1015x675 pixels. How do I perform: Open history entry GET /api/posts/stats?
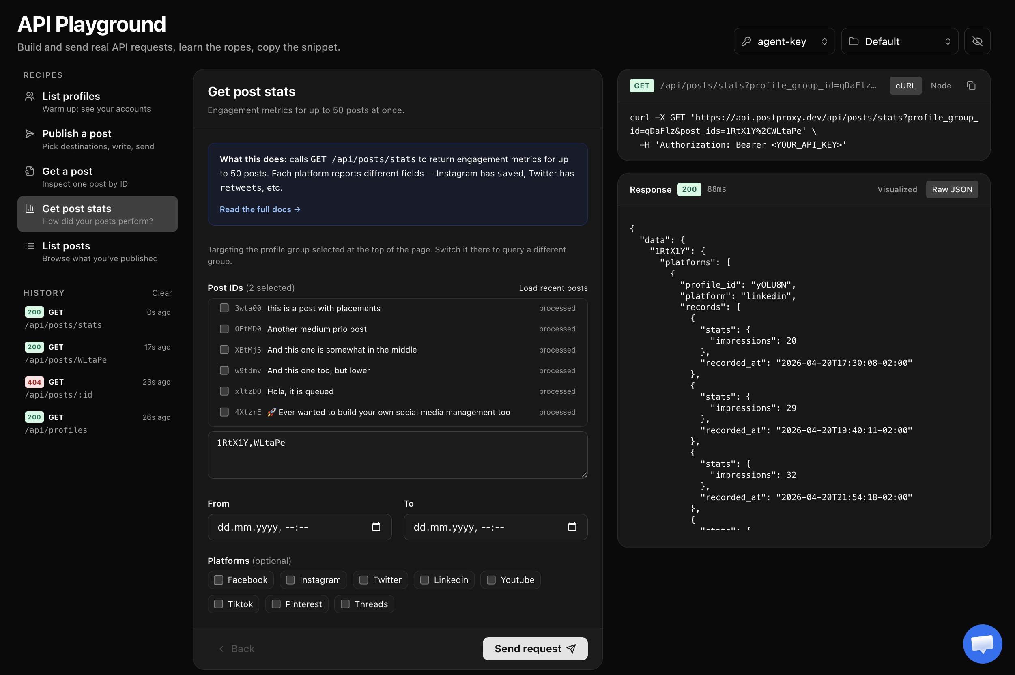[x=98, y=318]
